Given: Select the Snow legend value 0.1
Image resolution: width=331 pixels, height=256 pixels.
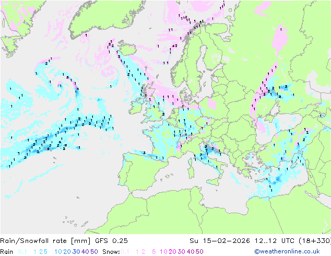Looking at the screenshot, I should (x=125, y=252).
